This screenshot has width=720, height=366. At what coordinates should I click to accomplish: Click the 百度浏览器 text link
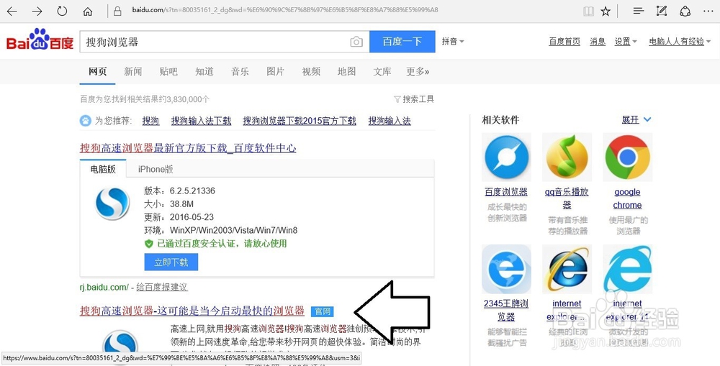506,192
